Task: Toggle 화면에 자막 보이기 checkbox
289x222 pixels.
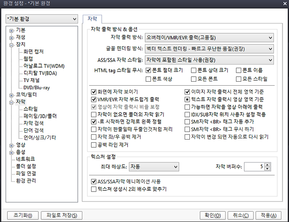Action: tap(94, 92)
